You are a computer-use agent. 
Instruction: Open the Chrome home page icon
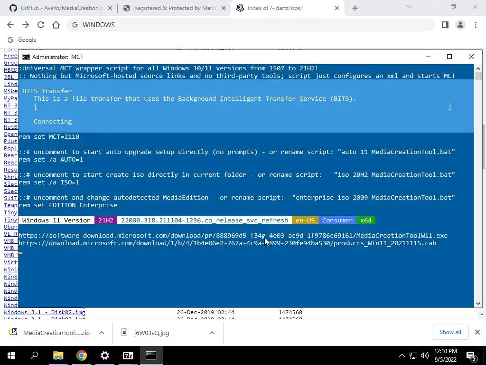[56, 25]
